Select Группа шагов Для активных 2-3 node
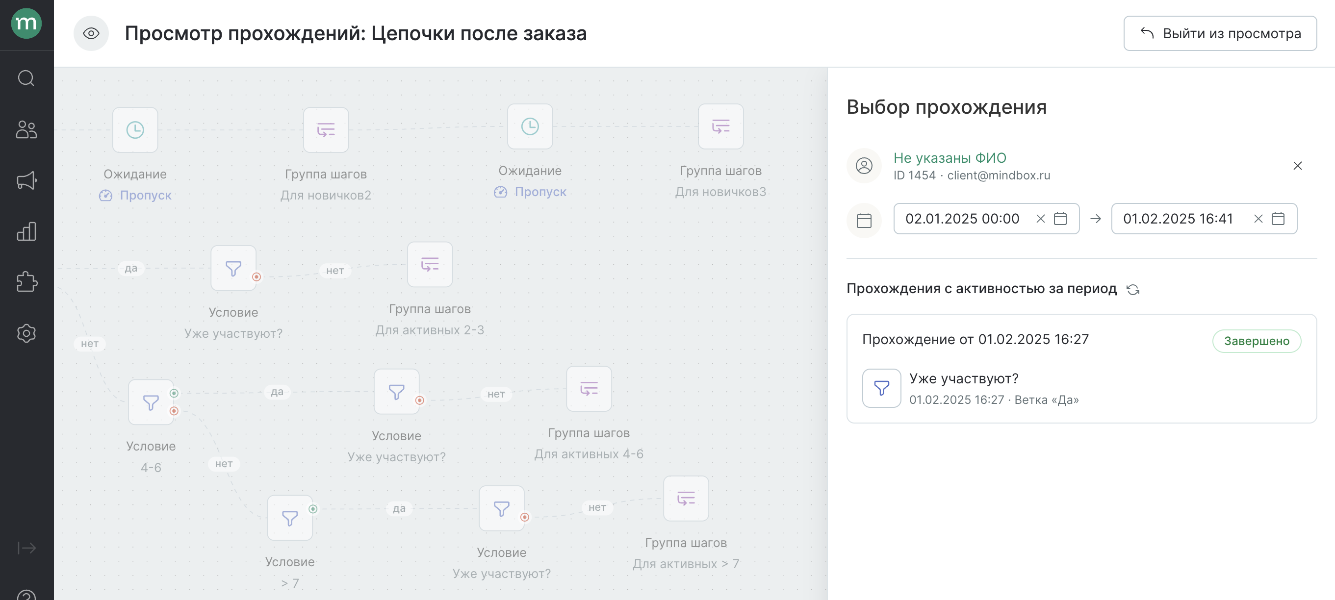Viewport: 1335px width, 600px height. (x=430, y=265)
